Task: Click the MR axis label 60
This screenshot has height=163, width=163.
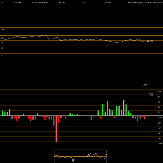Action: [x=159, y=102]
